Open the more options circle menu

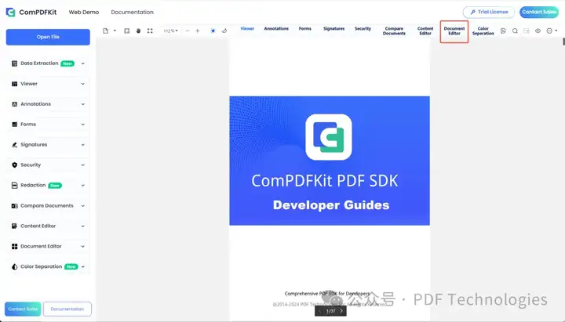coord(549,31)
